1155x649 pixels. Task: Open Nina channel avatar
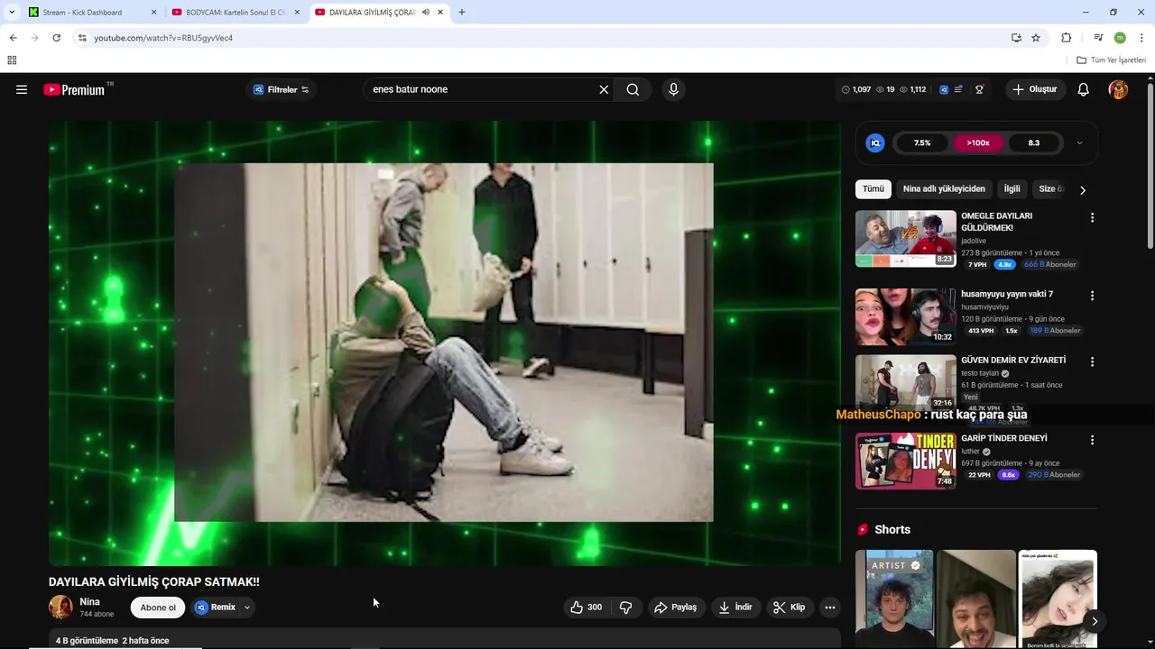pos(60,607)
